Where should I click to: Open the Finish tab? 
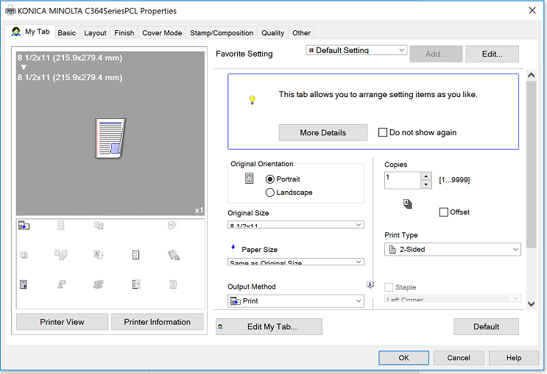(124, 33)
